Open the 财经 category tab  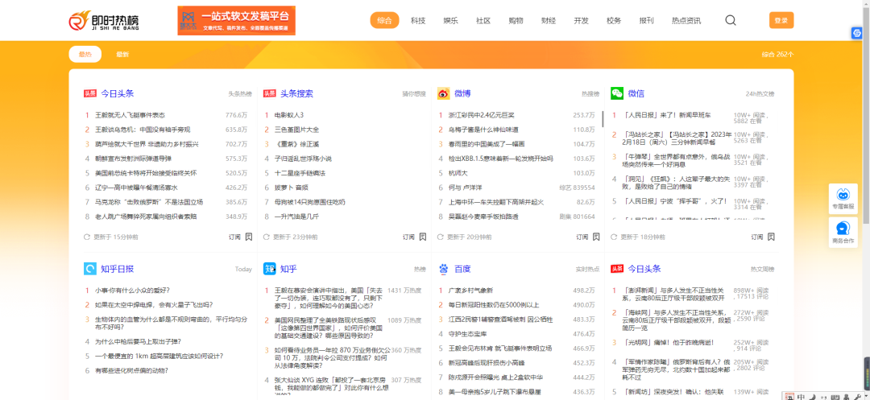pyautogui.click(x=549, y=20)
